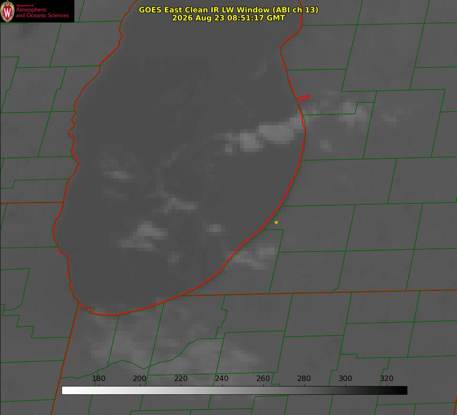Screen dimensions: 457x415
Task: Click the GOES East Clean IR title
Action: (228, 10)
